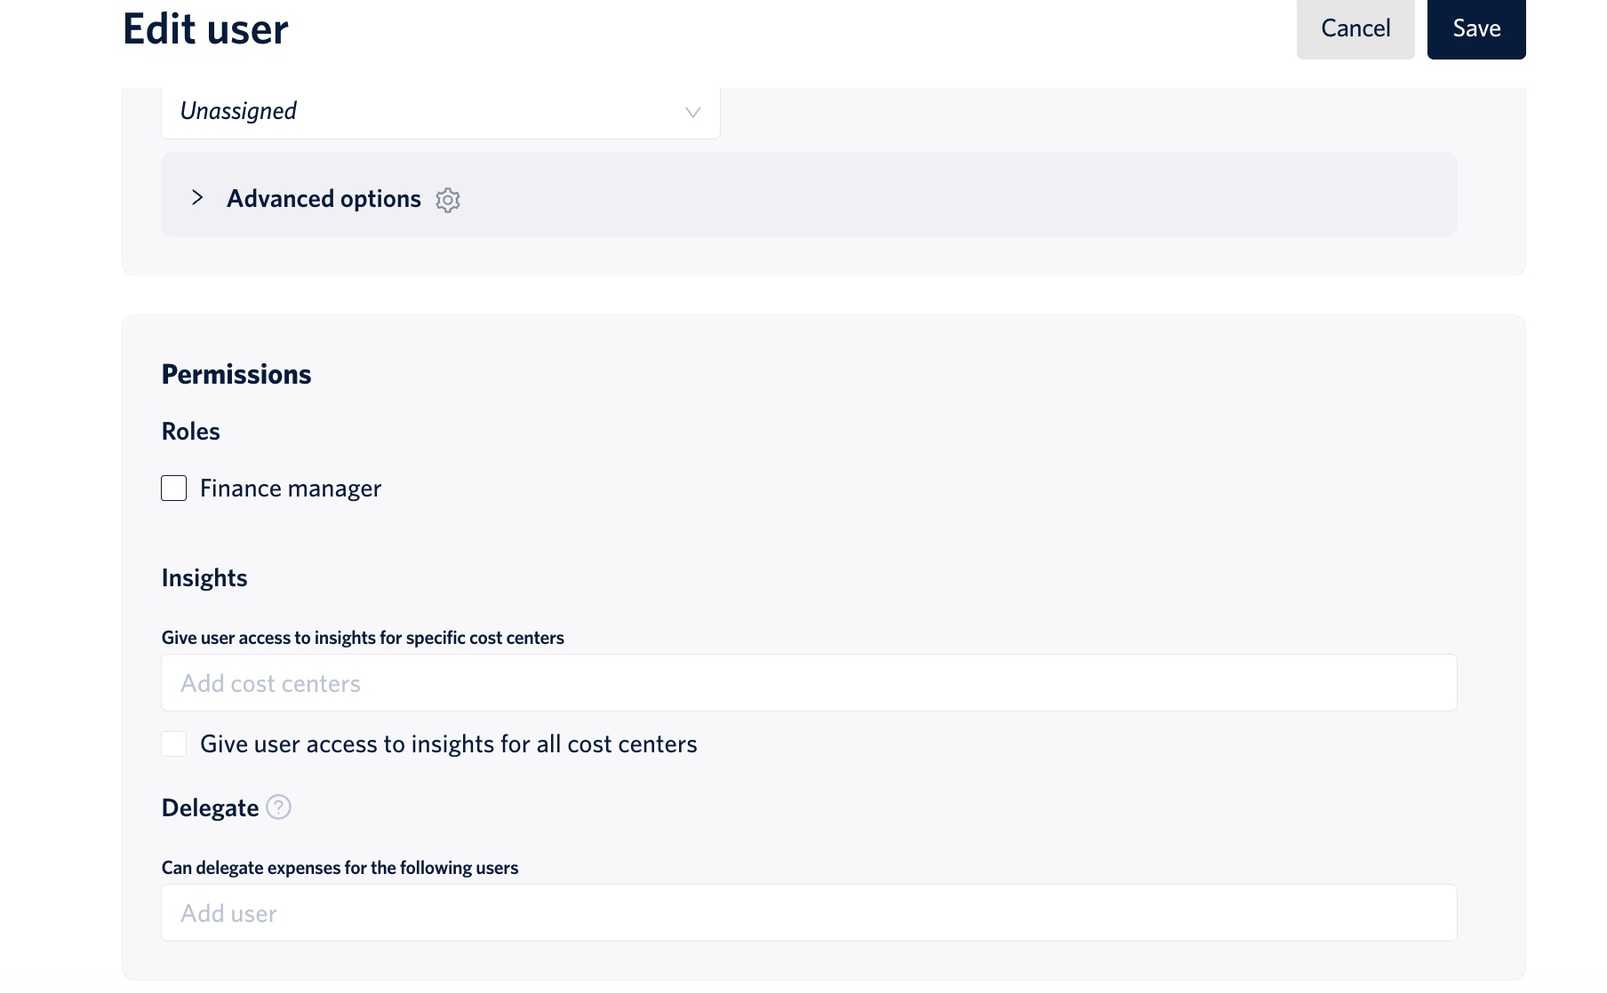1607x993 pixels.
Task: Select the Insights section header
Action: [204, 577]
